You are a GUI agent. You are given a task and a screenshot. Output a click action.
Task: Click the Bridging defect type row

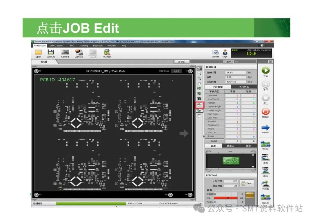point(231,121)
